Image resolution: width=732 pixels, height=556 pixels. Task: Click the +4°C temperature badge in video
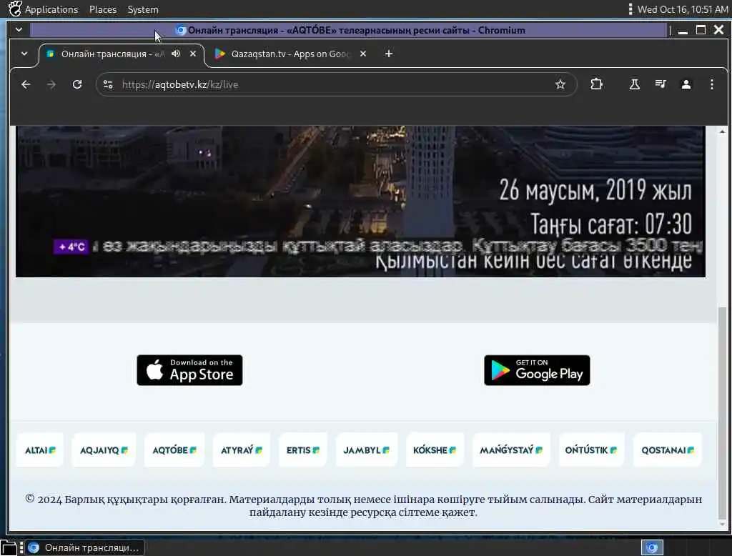coord(71,247)
